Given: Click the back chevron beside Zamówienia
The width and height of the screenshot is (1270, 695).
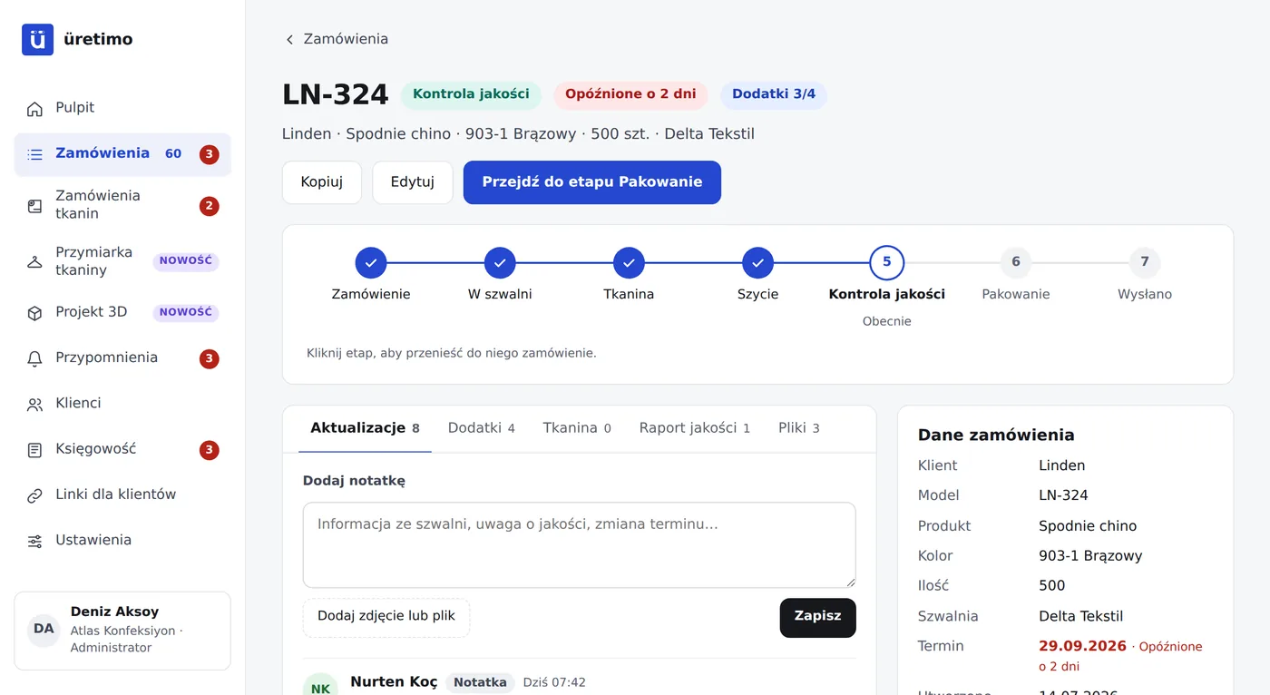Looking at the screenshot, I should click(x=289, y=40).
